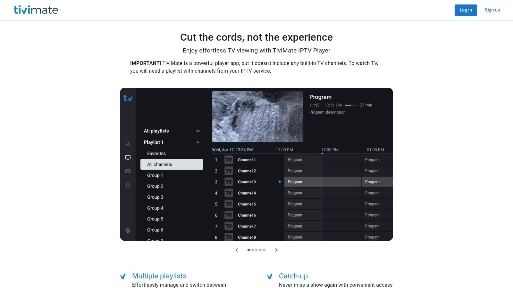This screenshot has height=288, width=513.
Task: Open the Catch-up heading
Action: tap(293, 276)
